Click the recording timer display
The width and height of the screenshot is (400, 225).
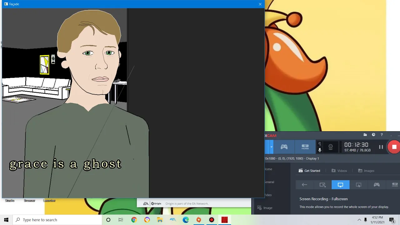pos(356,145)
